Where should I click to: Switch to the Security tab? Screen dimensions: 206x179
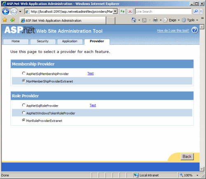click(43, 41)
